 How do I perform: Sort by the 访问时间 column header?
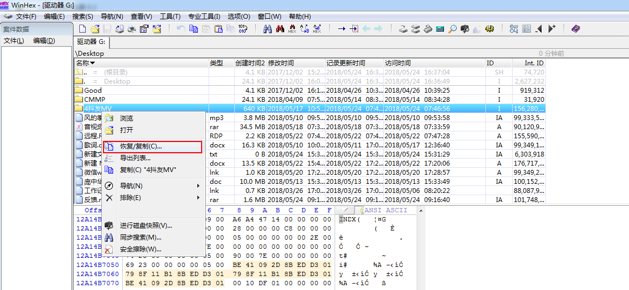(x=434, y=63)
